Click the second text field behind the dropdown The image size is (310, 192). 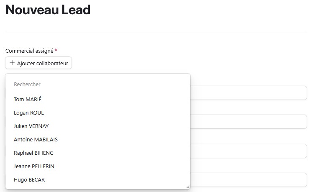(x=249, y=122)
